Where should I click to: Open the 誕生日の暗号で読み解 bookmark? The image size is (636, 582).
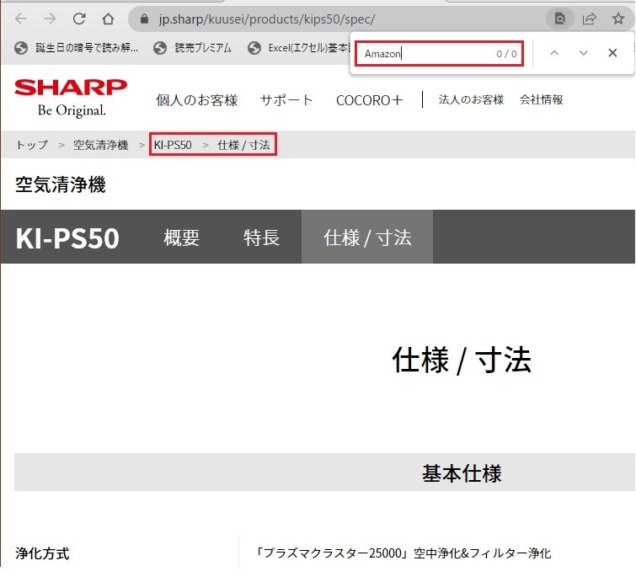pos(77,48)
